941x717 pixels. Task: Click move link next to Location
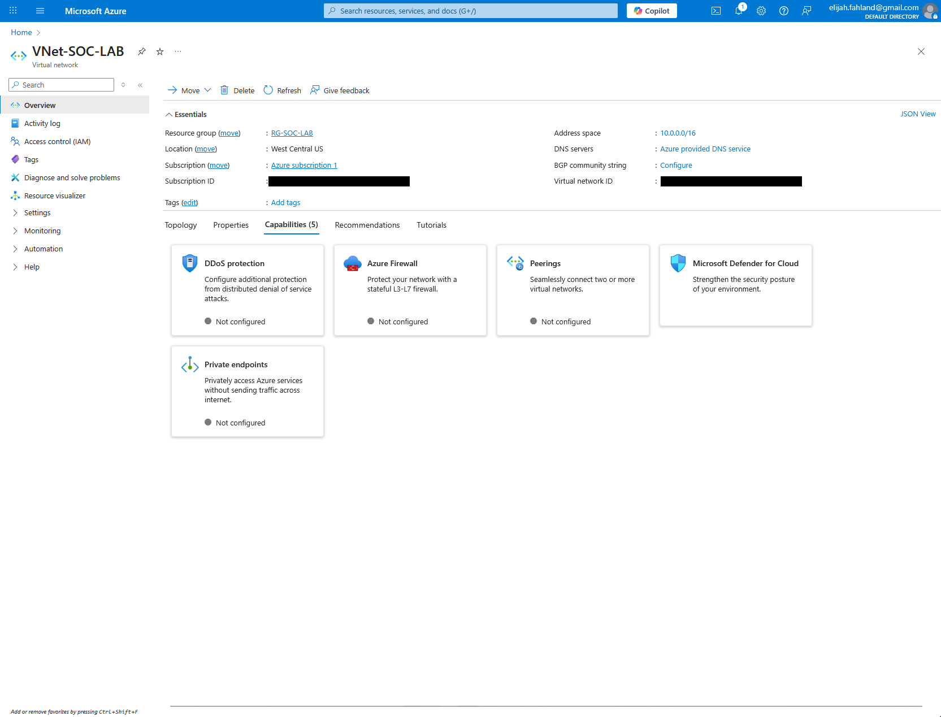click(x=206, y=149)
